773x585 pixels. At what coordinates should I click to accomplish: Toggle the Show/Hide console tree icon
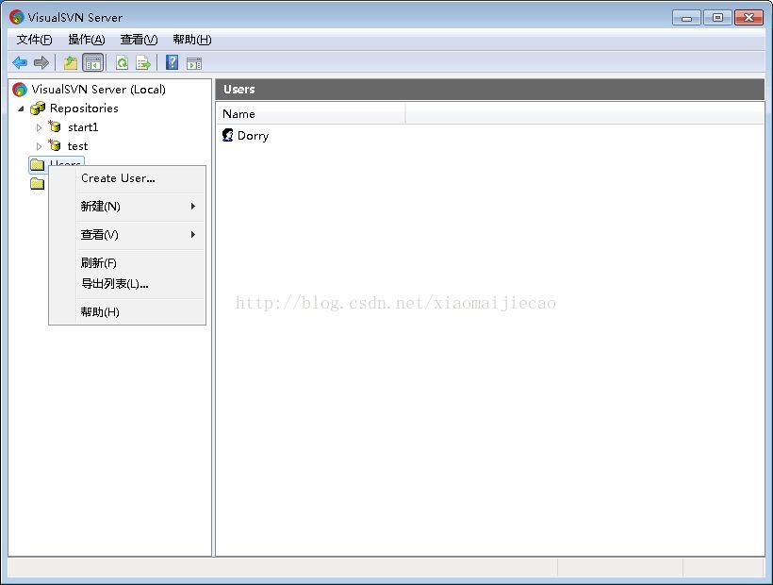click(x=92, y=62)
